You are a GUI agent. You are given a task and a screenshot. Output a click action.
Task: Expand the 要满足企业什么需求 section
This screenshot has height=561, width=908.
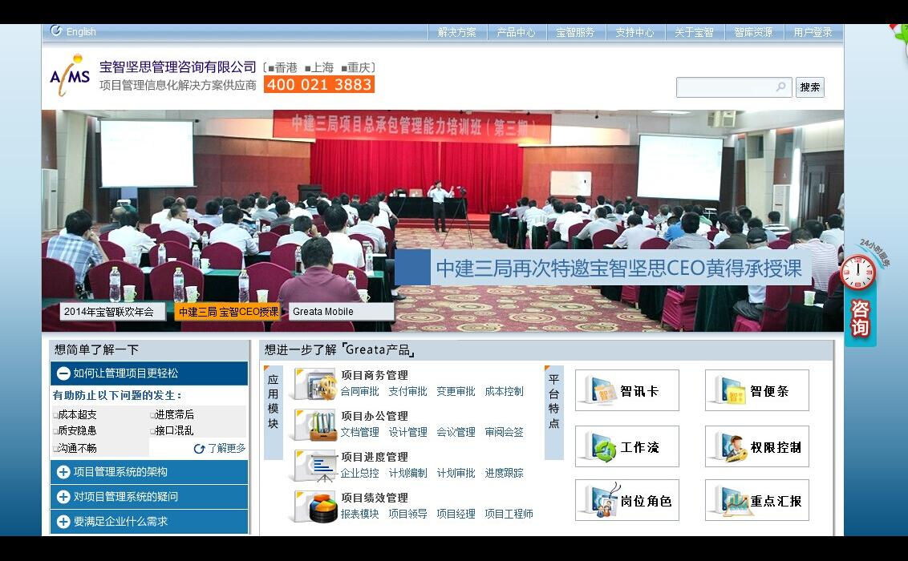[149, 522]
